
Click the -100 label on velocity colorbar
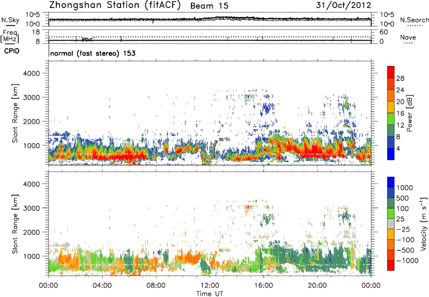pos(405,240)
